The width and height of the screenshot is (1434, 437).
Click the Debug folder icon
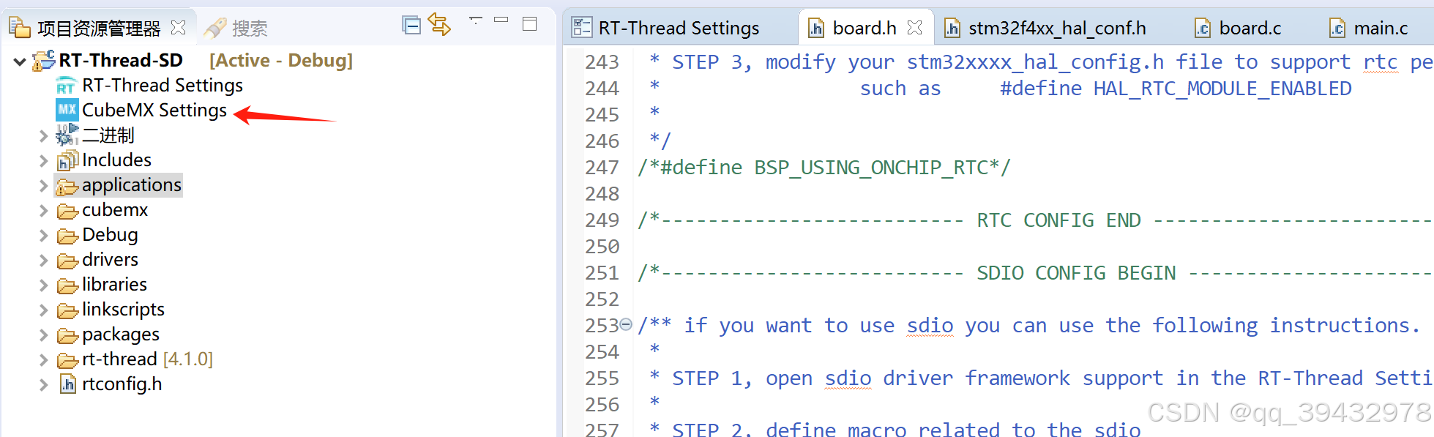click(x=67, y=236)
